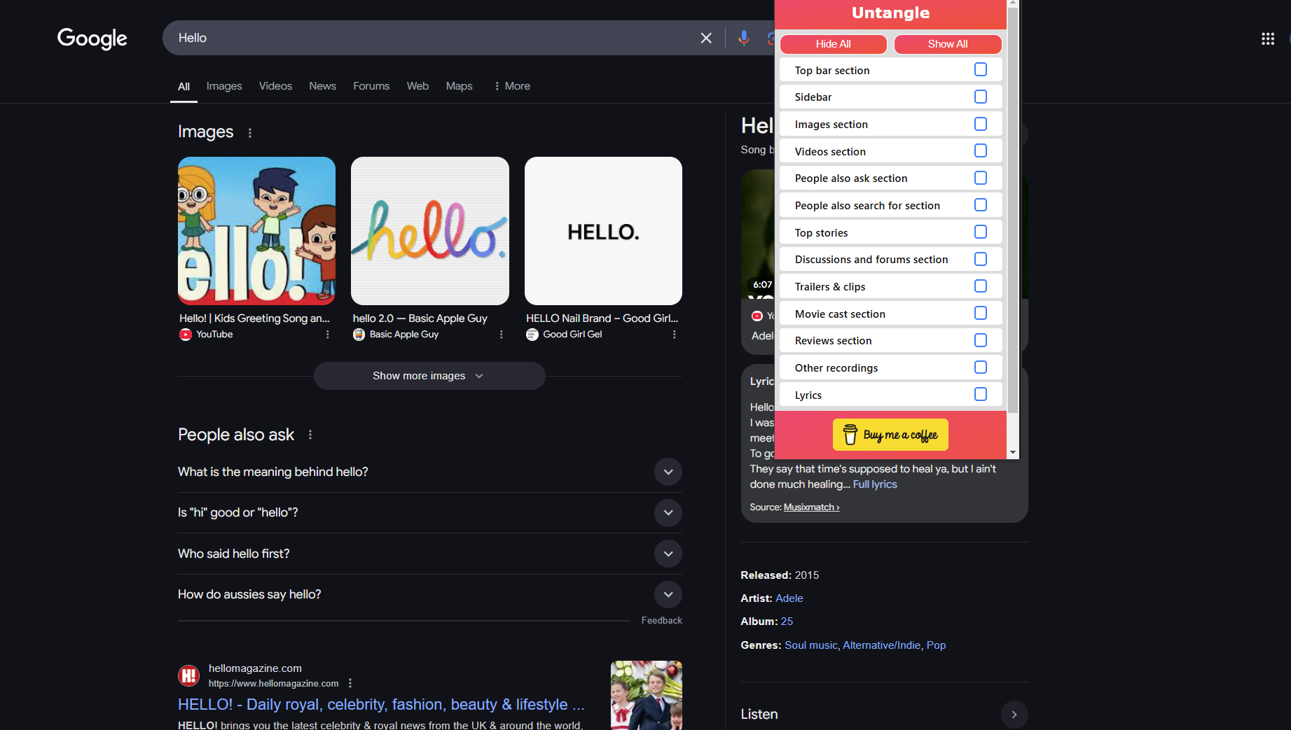Toggle the Lyrics checkbox
The height and width of the screenshot is (730, 1291).
pyautogui.click(x=981, y=395)
